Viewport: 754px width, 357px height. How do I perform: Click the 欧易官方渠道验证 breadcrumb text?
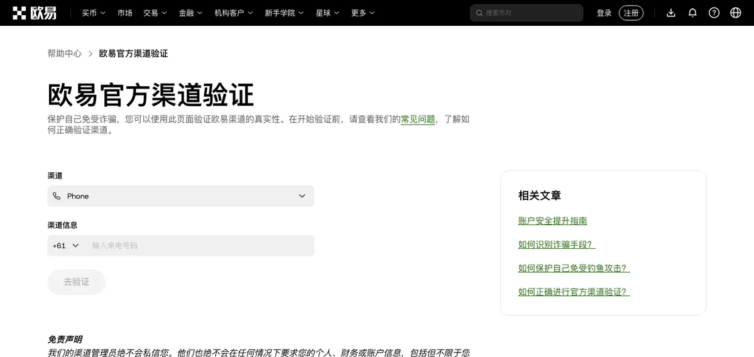click(133, 53)
